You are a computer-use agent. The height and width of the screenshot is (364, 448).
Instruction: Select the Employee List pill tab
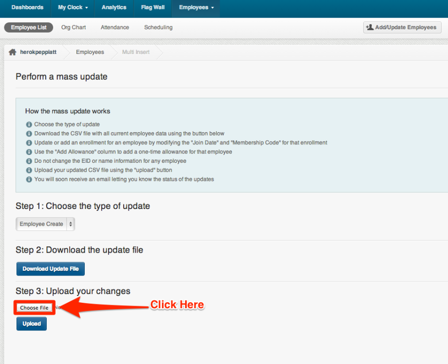[28, 27]
